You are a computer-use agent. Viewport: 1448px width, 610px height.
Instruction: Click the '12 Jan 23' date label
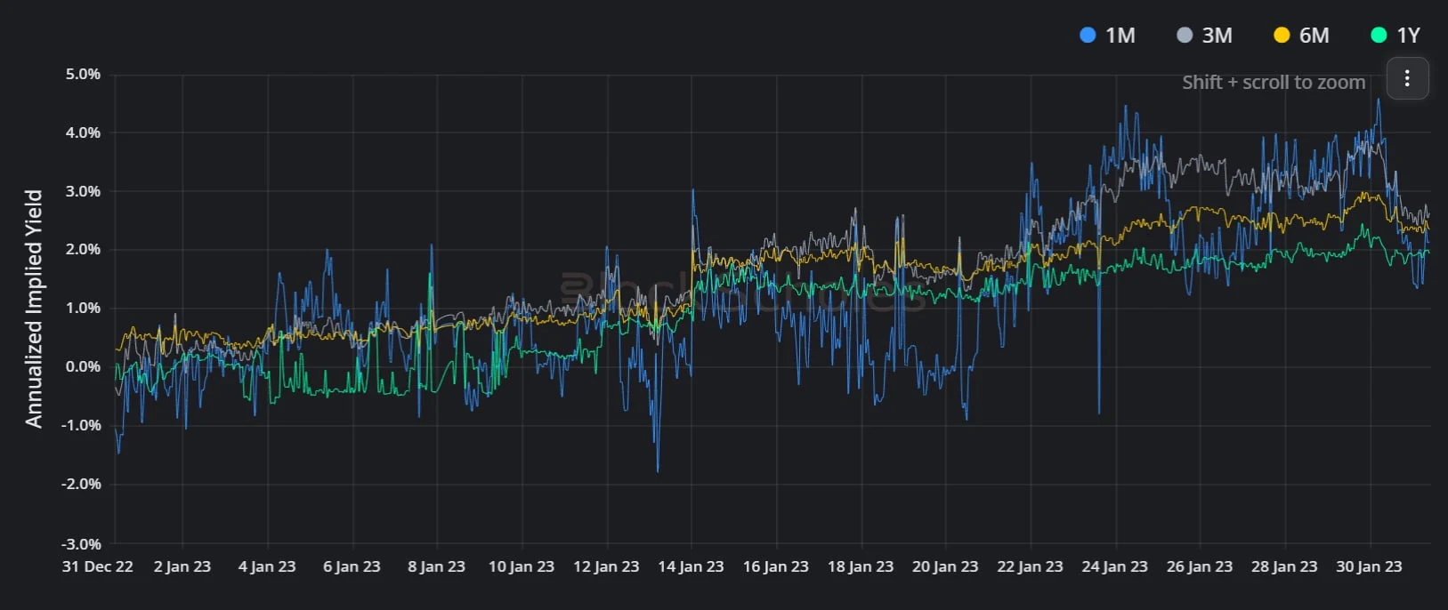[606, 566]
